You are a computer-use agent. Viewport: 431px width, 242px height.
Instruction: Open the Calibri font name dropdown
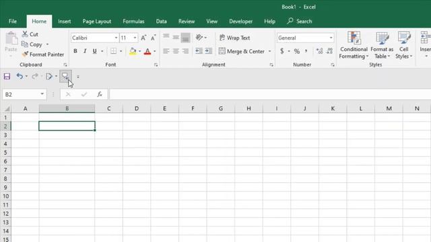click(116, 38)
